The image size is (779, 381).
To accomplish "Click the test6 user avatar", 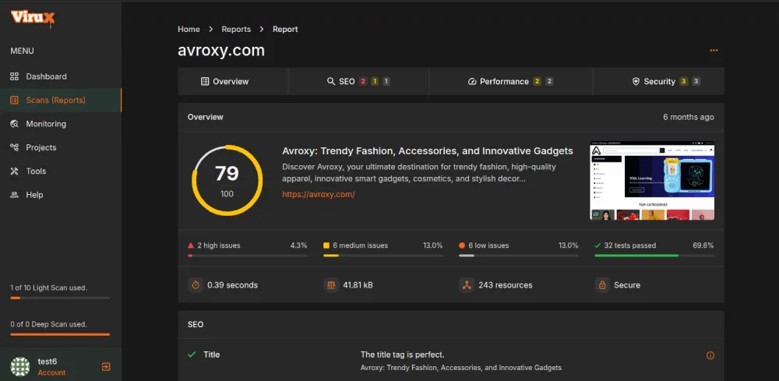I will tap(20, 367).
